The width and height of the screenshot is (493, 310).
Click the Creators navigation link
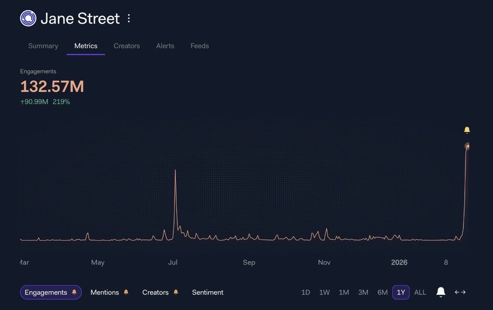click(127, 46)
